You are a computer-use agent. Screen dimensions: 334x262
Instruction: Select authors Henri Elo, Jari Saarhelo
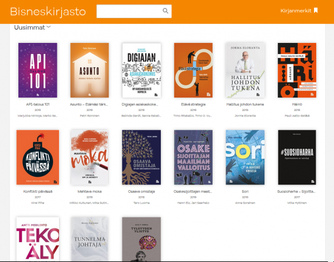[x=193, y=203]
